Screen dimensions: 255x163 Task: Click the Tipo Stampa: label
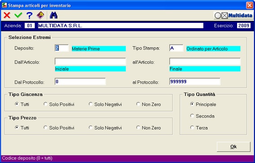146,48
